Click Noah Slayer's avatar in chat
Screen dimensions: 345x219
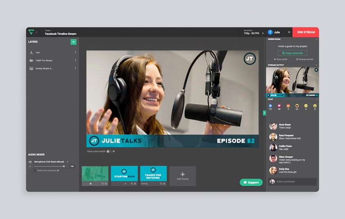(x=273, y=126)
